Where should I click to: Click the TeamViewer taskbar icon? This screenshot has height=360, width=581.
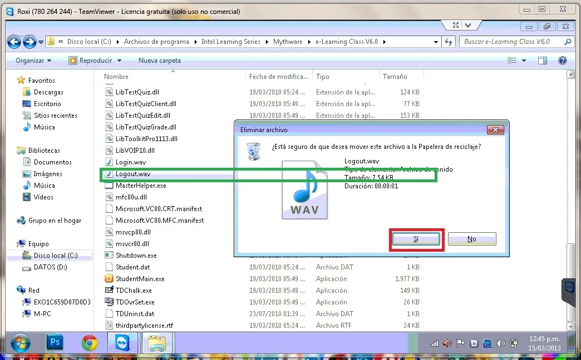(122, 343)
